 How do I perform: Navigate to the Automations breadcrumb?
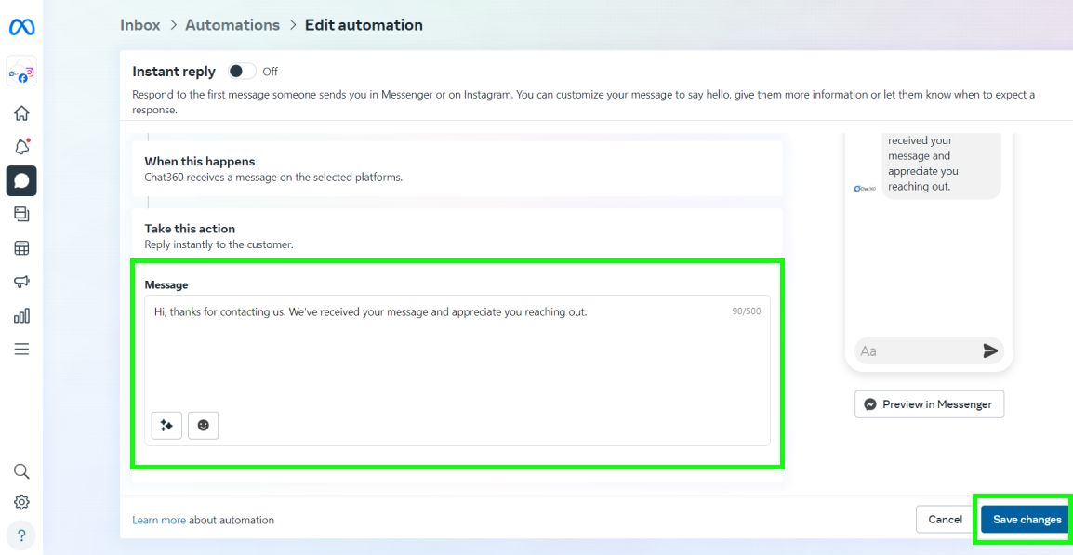(232, 25)
